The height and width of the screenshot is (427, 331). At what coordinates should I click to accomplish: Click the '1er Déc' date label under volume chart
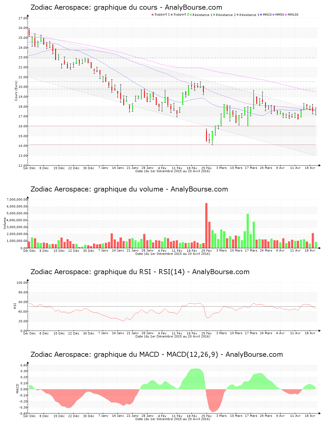tap(30, 250)
